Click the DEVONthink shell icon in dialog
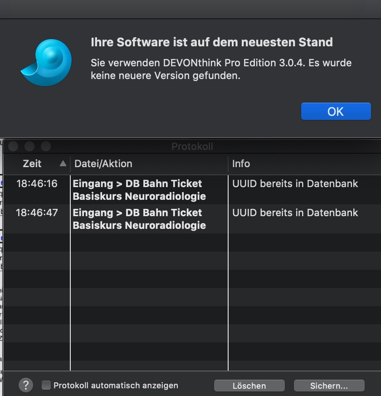Screen dimensions: 381x396 47,62
